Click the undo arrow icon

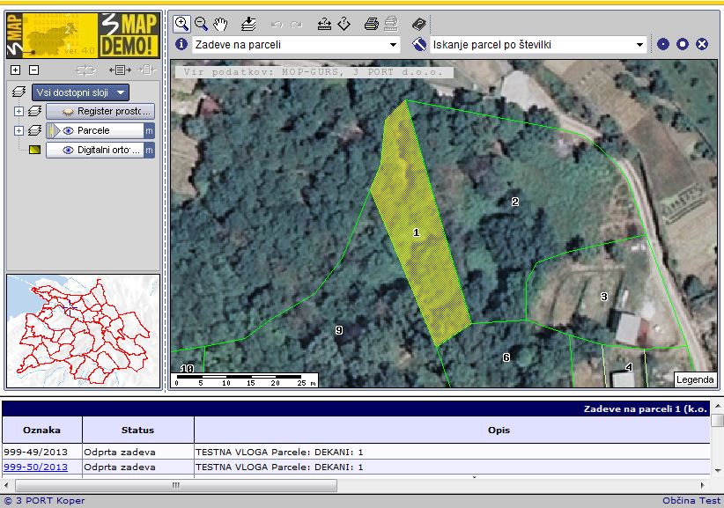(x=277, y=25)
